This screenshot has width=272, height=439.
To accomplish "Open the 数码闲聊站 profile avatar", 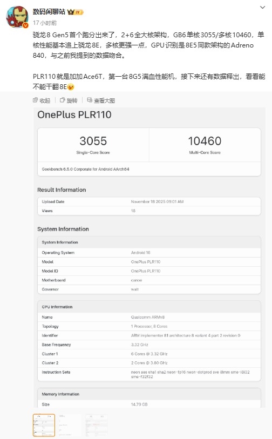I will pyautogui.click(x=17, y=17).
